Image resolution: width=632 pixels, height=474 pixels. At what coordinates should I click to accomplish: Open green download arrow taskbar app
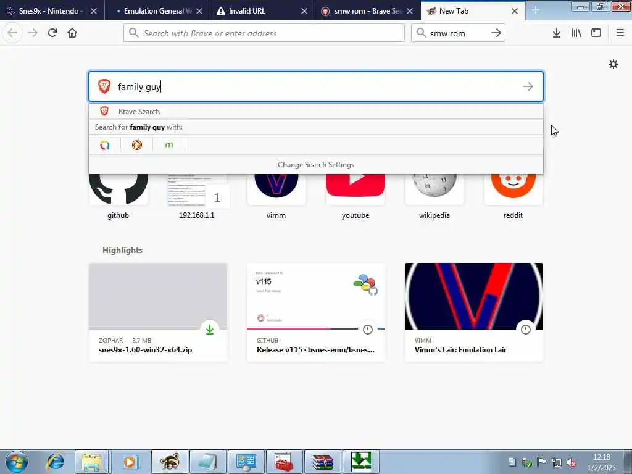coord(360,462)
